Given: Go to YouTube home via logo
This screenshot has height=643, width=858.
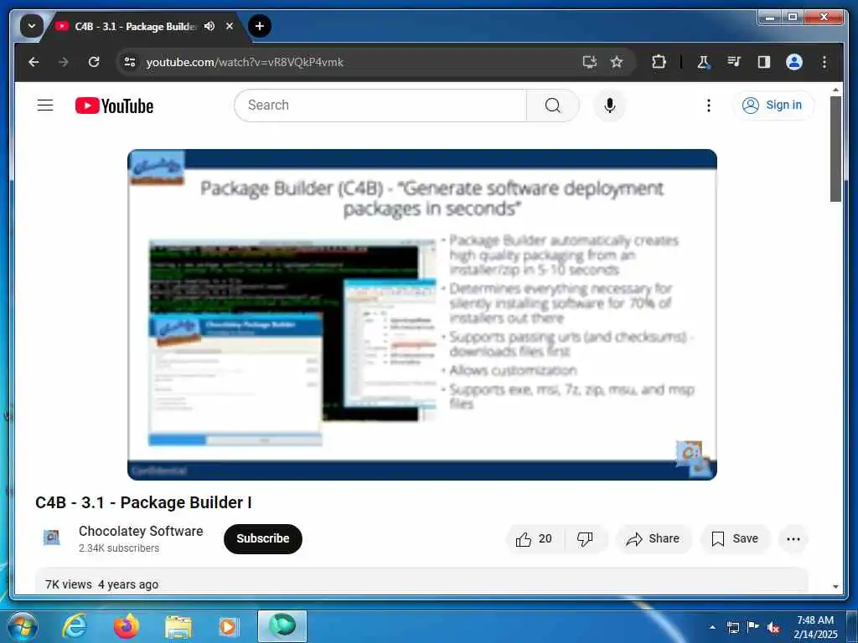Looking at the screenshot, I should coord(114,105).
